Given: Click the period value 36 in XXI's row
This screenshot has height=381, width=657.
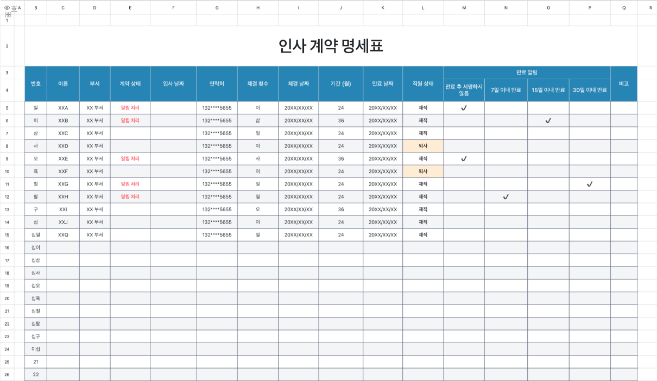Looking at the screenshot, I should (341, 209).
